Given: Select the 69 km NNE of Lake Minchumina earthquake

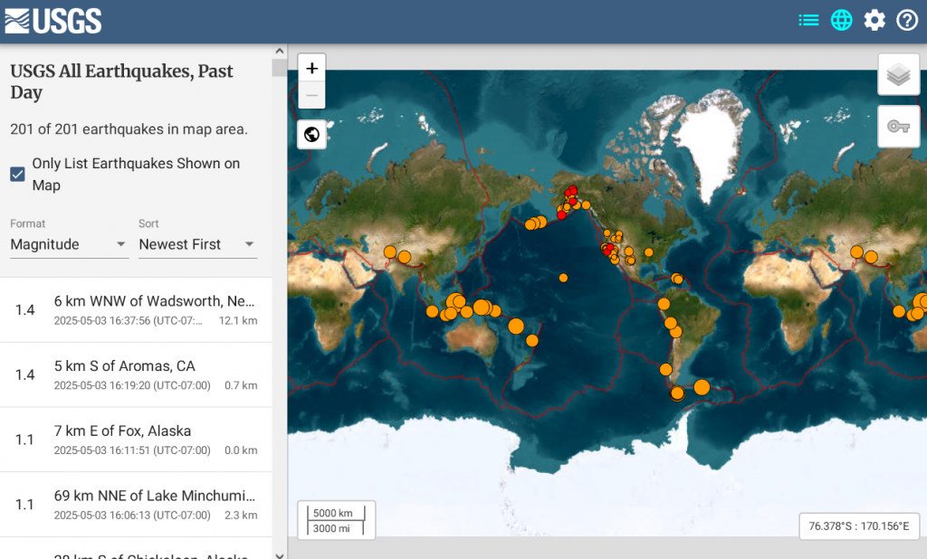Looking at the screenshot, I should (136, 505).
